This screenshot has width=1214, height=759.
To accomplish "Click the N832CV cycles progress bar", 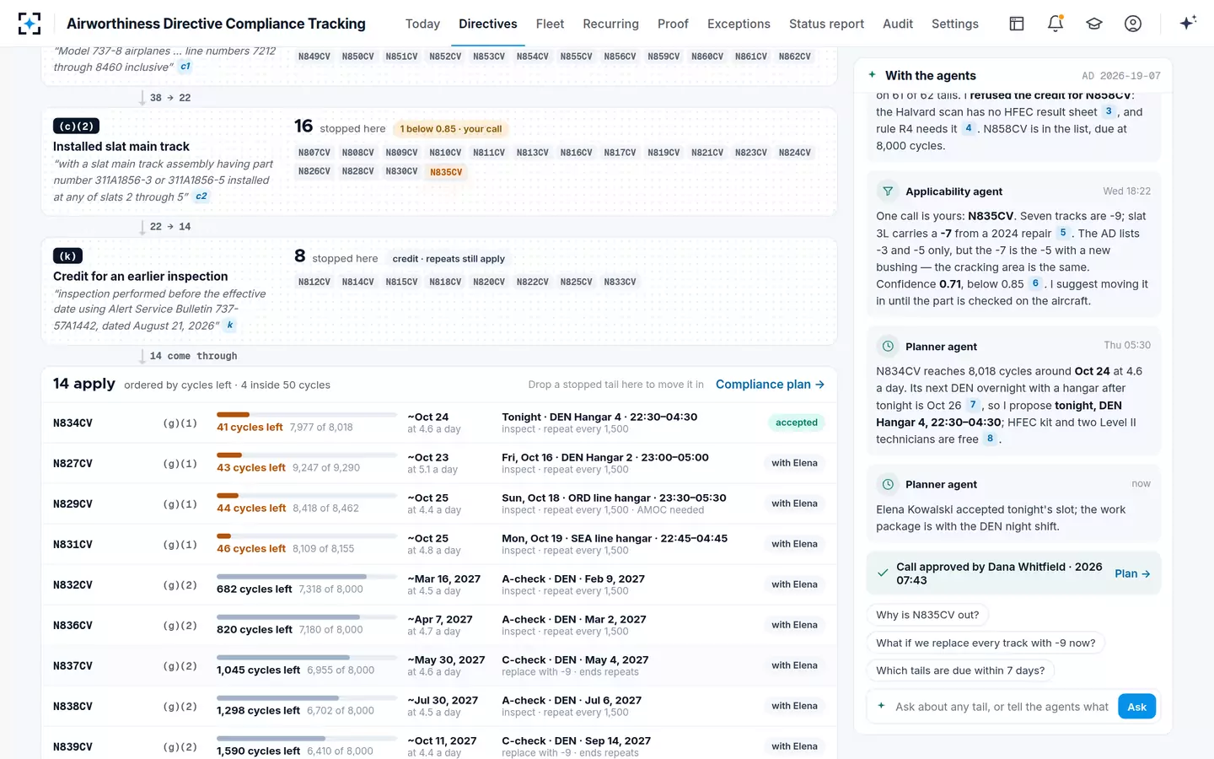I will [x=306, y=576].
